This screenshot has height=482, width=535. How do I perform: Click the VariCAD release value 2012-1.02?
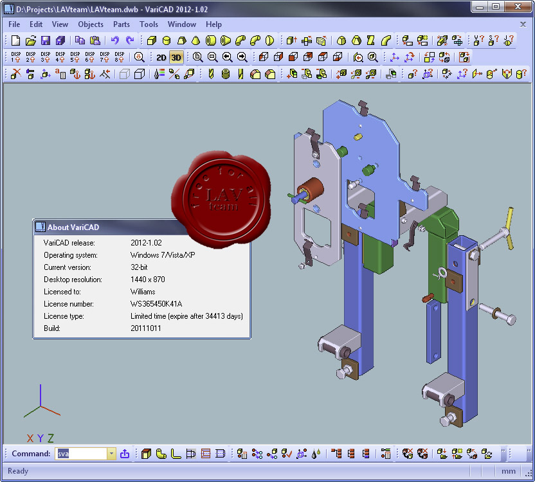coord(146,243)
